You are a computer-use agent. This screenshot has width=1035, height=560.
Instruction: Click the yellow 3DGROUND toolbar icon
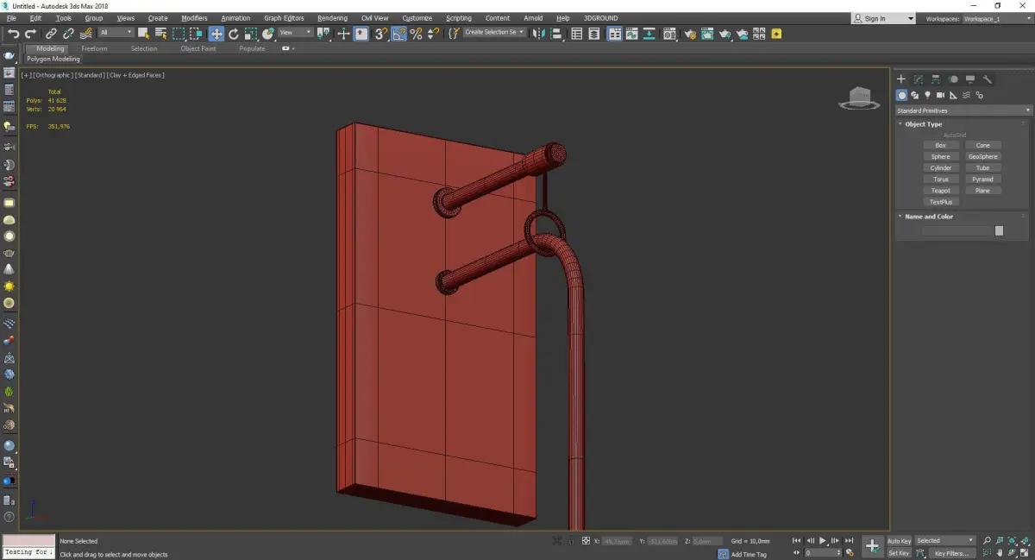777,34
